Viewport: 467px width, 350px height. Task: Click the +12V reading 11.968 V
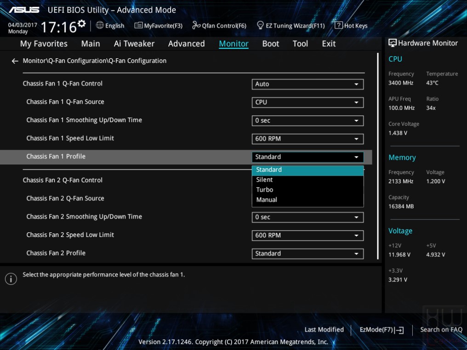tap(399, 255)
